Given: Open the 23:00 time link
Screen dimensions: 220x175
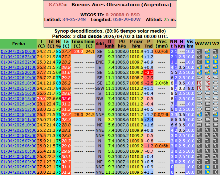Looking at the screenshot, I should 31,57.
